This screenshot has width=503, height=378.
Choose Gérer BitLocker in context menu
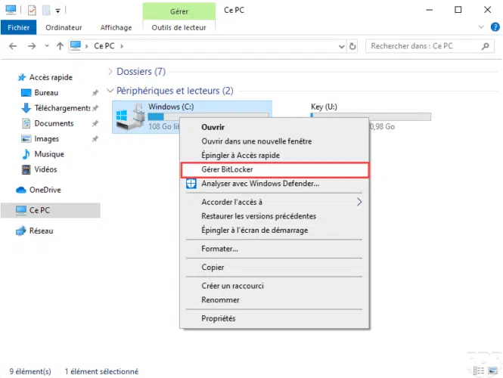click(x=275, y=169)
